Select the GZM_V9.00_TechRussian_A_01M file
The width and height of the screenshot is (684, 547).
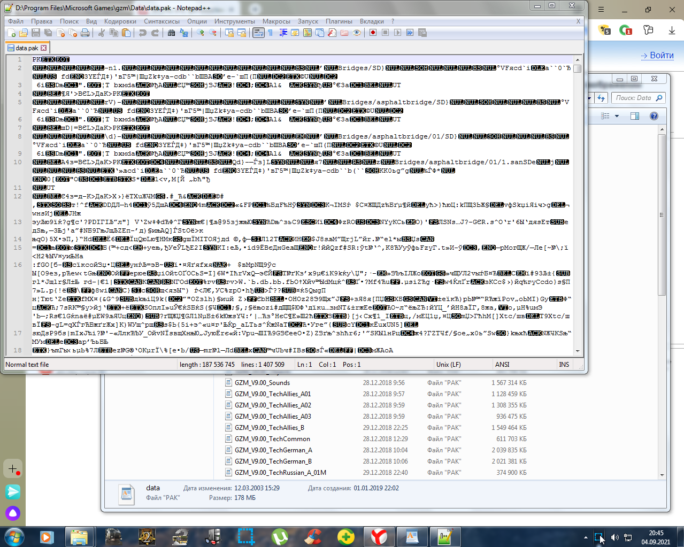click(x=280, y=473)
